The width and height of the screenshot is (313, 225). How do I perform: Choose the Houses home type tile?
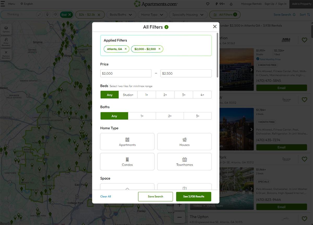184,142
